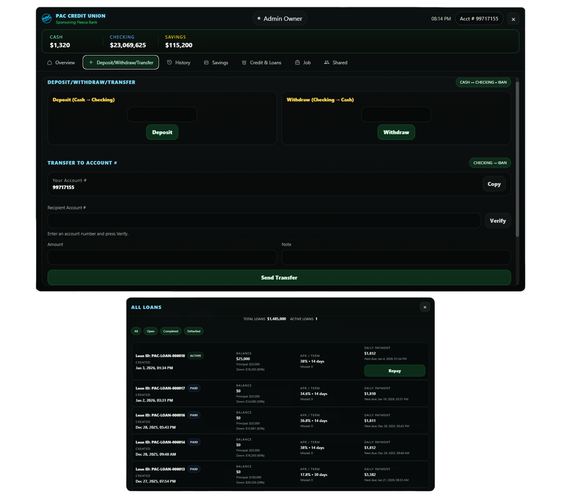Click the CHECKING → IBAN badge
Image resolution: width=561 pixels, height=498 pixels.
click(490, 163)
